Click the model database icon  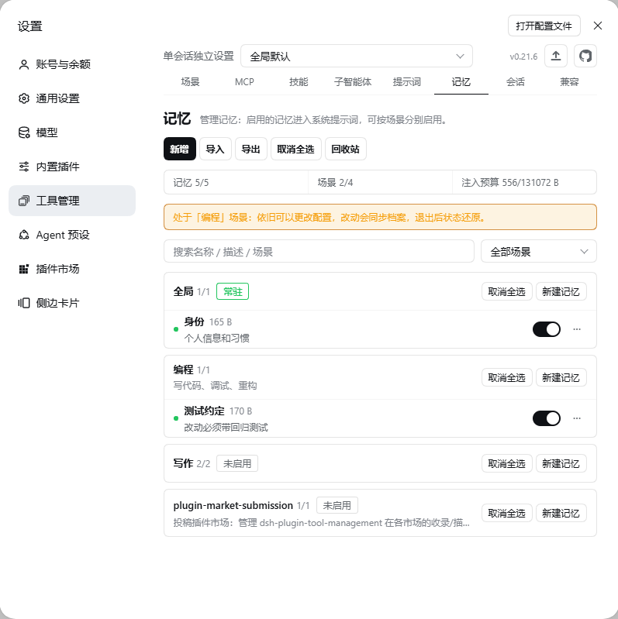point(24,132)
